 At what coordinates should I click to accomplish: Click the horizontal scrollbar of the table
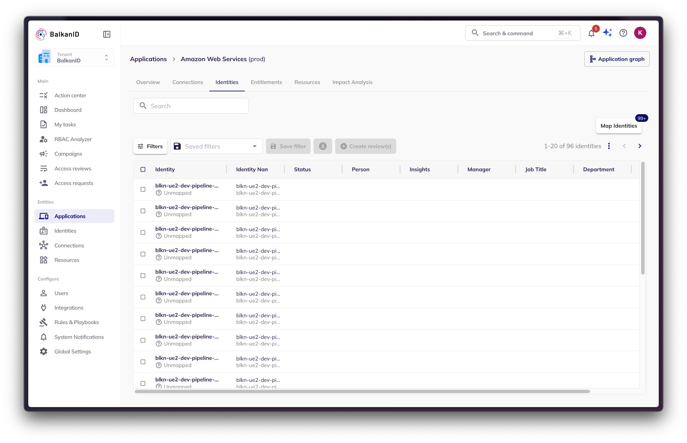(x=362, y=391)
